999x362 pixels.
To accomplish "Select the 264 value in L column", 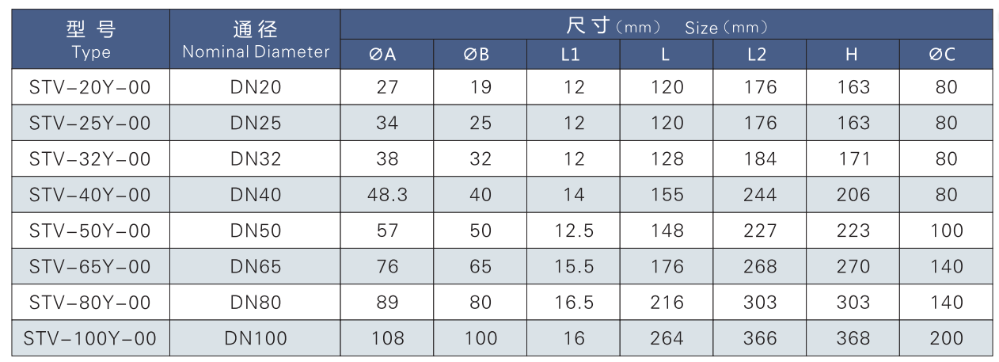I will tap(667, 339).
